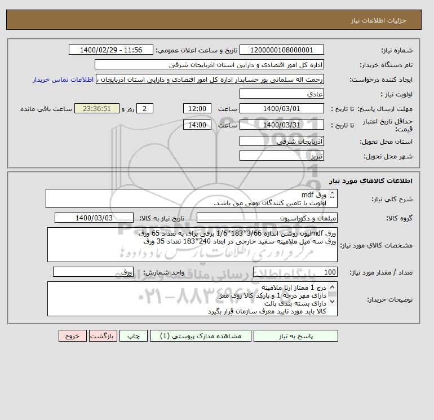
Task: Click the نام دستگاه خریدار field
Action: (209, 64)
